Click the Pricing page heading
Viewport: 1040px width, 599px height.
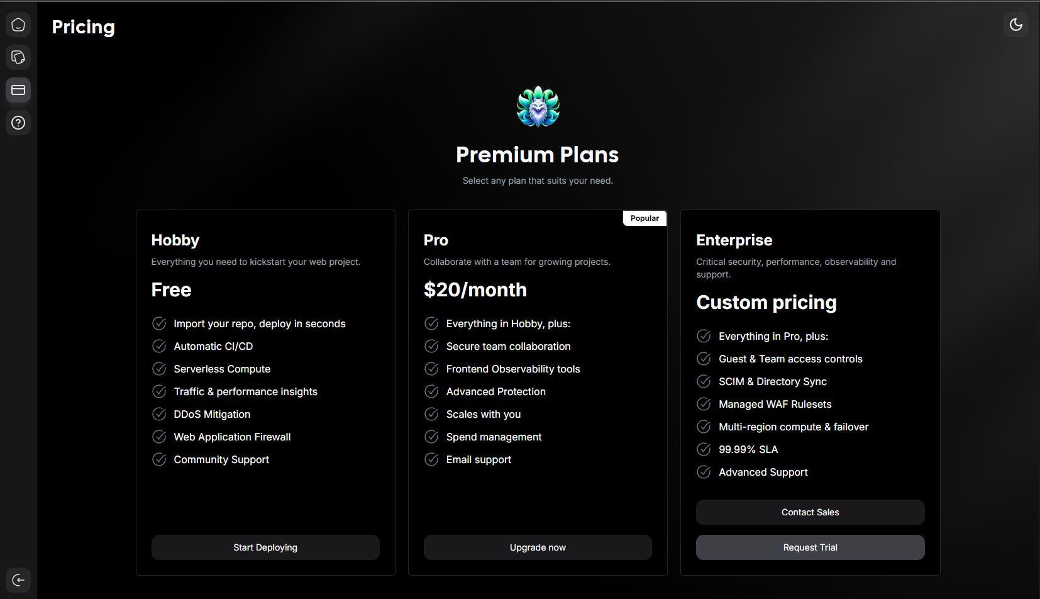[x=84, y=27]
